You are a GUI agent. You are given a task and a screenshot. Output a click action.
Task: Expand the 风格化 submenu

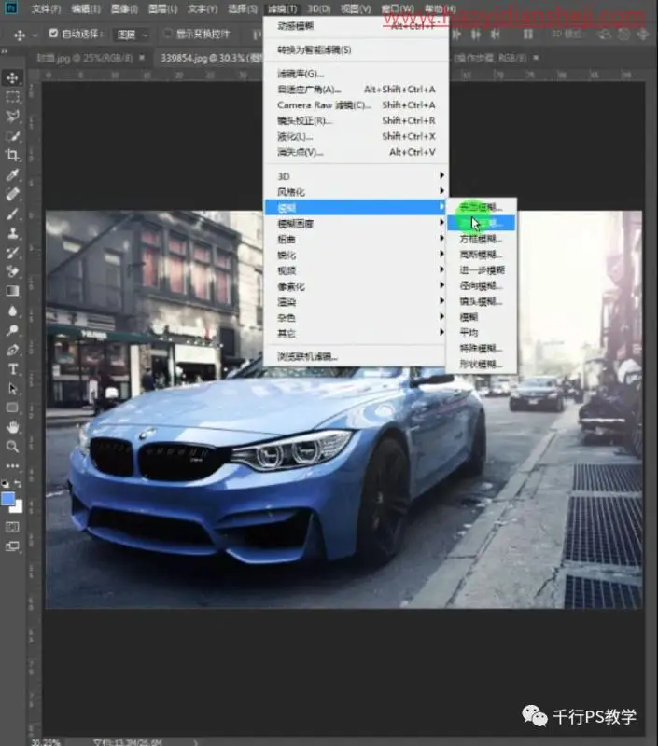pyautogui.click(x=356, y=192)
